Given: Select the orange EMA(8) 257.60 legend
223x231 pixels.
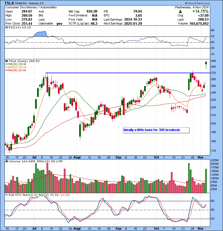Looking at the screenshot, I should point(16,67).
